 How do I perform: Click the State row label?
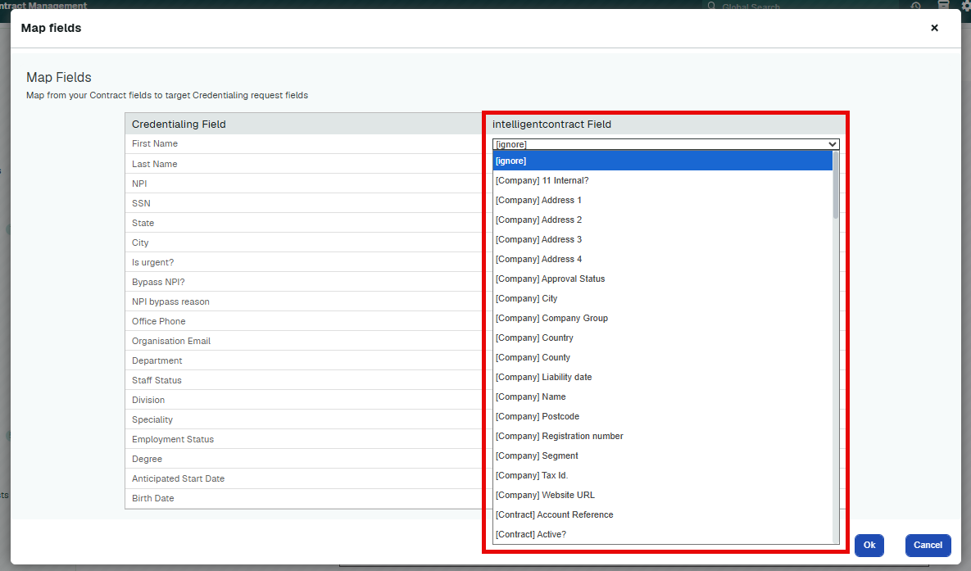tap(143, 223)
